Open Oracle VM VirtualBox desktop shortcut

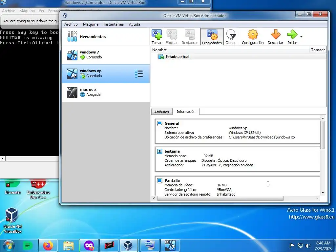(12, 220)
